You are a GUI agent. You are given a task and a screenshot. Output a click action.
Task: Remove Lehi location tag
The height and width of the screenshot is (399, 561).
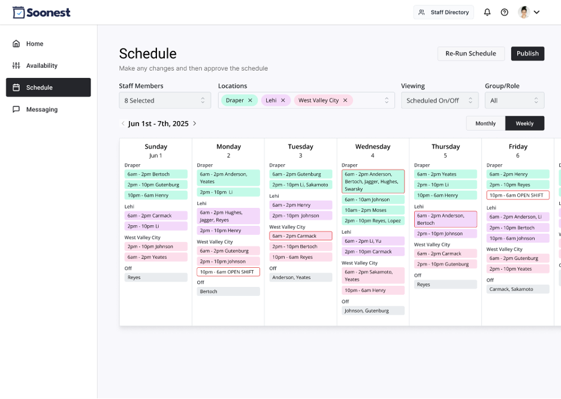click(283, 101)
